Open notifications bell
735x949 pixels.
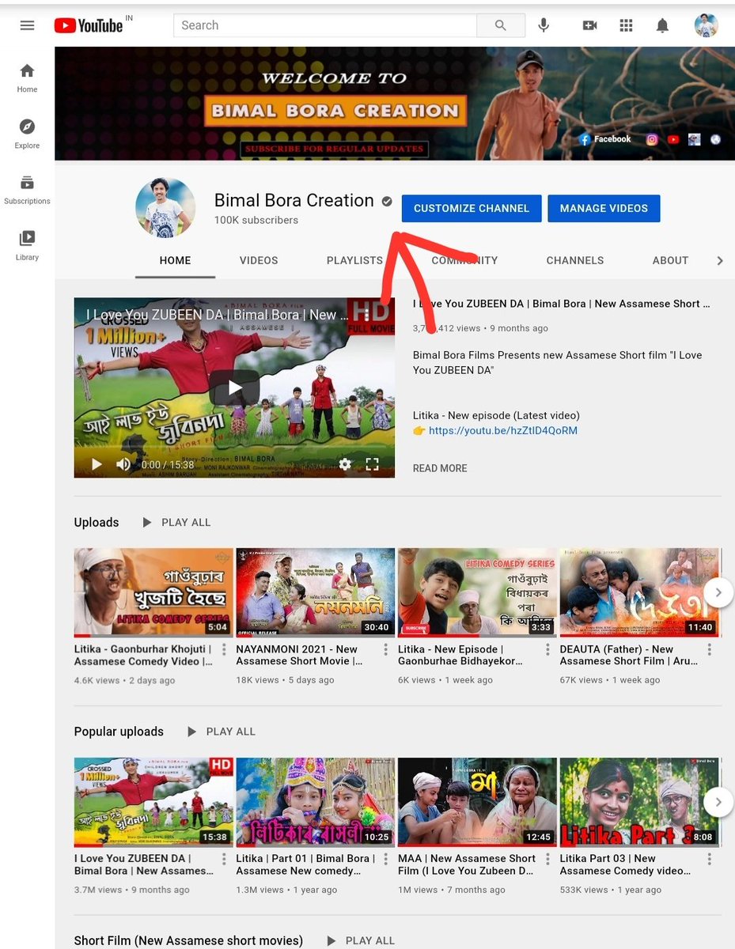pos(662,25)
